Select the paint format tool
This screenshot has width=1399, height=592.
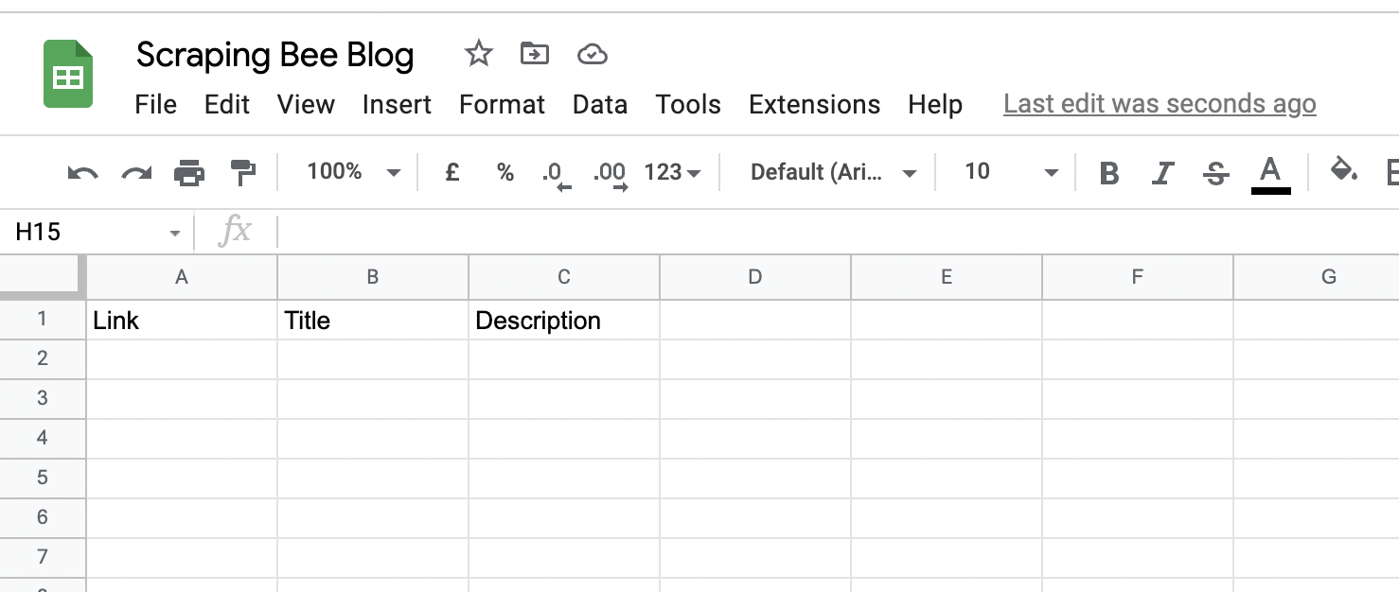(242, 172)
